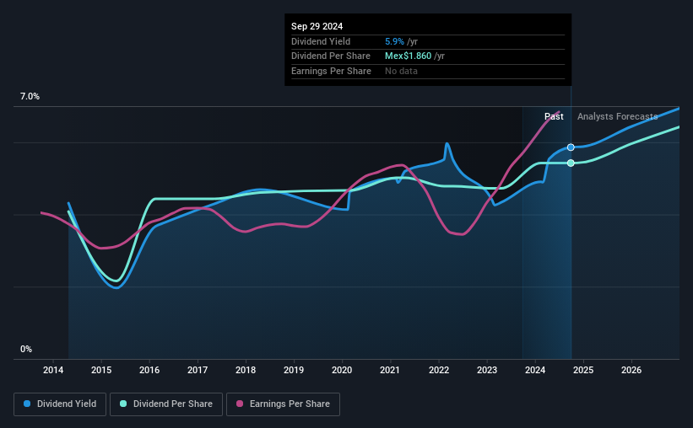Image resolution: width=693 pixels, height=428 pixels.
Task: Click the 2026 x-axis label
Action: click(x=631, y=370)
